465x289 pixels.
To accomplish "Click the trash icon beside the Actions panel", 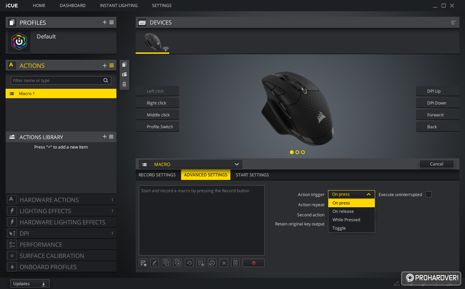I will pos(124,84).
